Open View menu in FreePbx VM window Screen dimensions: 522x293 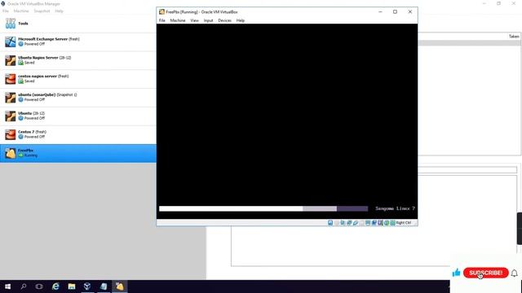point(194,20)
